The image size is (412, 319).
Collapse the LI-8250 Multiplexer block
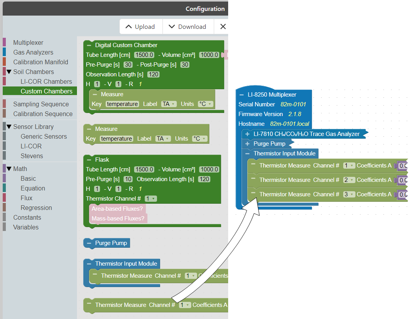(241, 95)
